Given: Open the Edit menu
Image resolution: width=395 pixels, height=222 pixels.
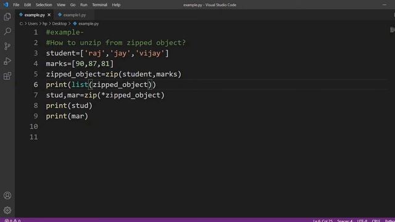Looking at the screenshot, I should tap(27, 5).
